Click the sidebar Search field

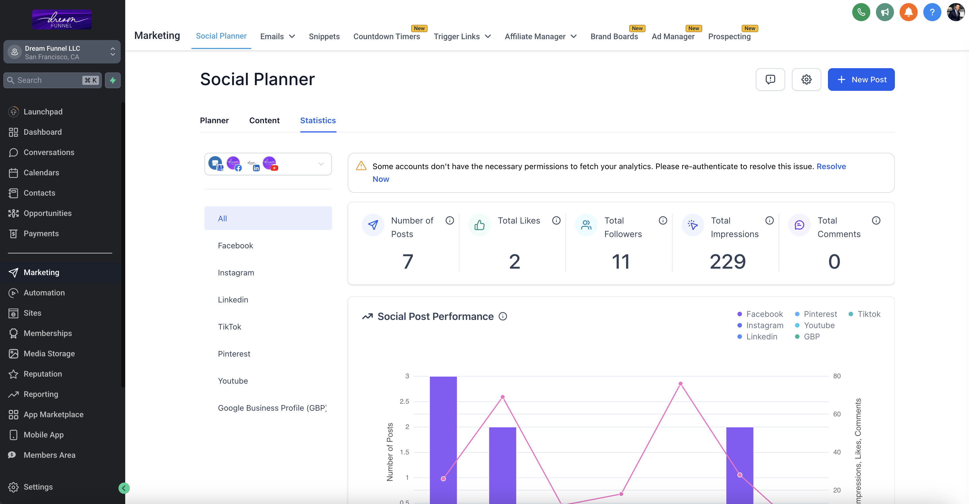click(53, 80)
